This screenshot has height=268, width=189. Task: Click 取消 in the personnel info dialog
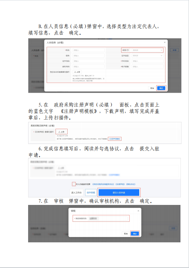point(152,88)
